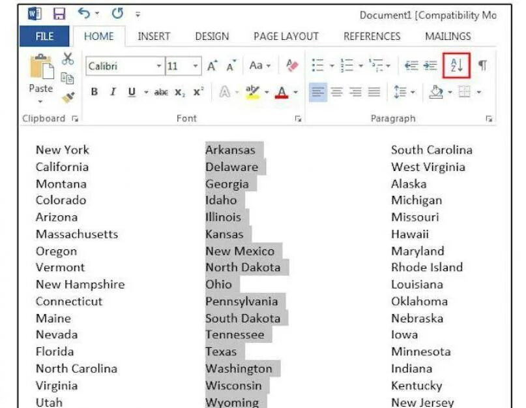Clear all formatting with eraser icon
526x408 pixels.
[292, 65]
